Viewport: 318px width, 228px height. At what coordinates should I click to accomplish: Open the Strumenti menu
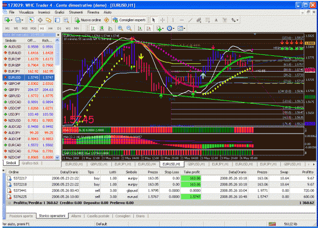tap(76, 12)
